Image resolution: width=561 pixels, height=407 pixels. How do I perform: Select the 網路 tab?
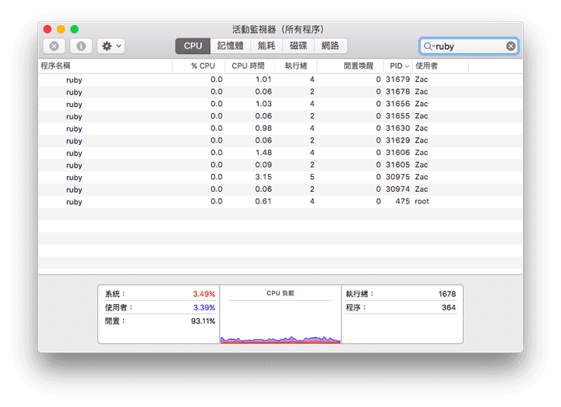(330, 46)
